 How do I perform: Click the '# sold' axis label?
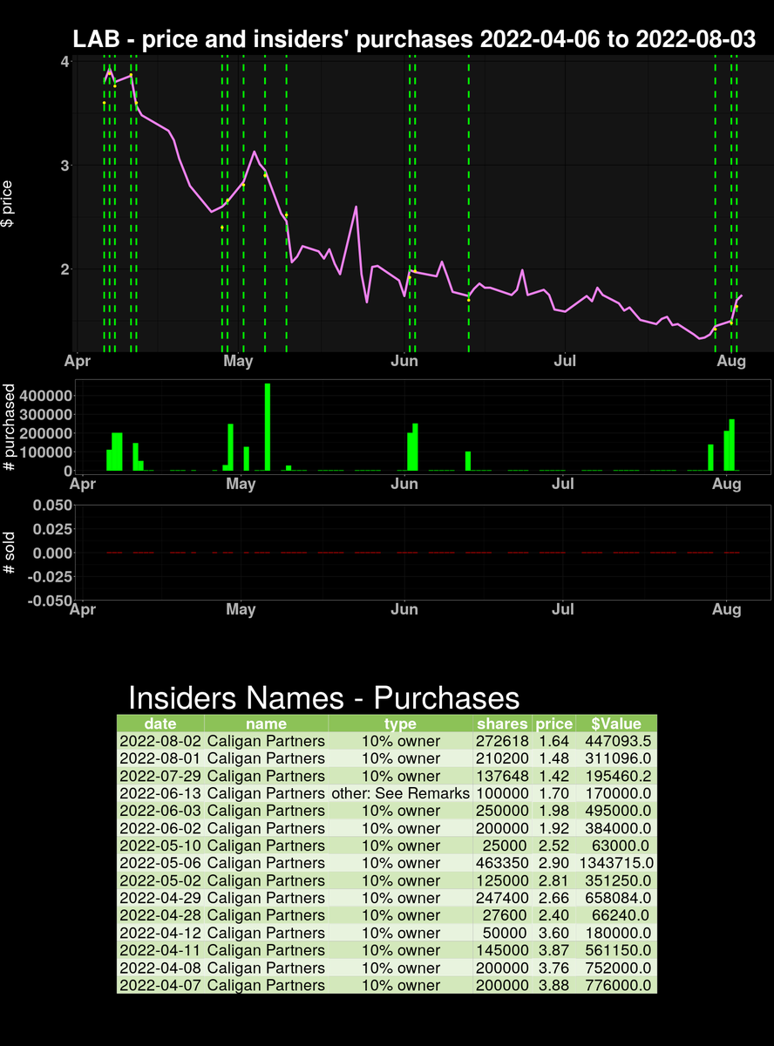8,553
